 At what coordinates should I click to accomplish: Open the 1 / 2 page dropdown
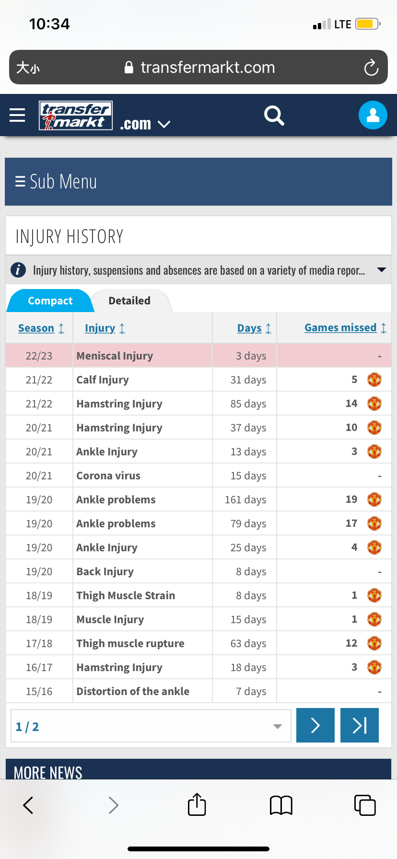pos(151,726)
